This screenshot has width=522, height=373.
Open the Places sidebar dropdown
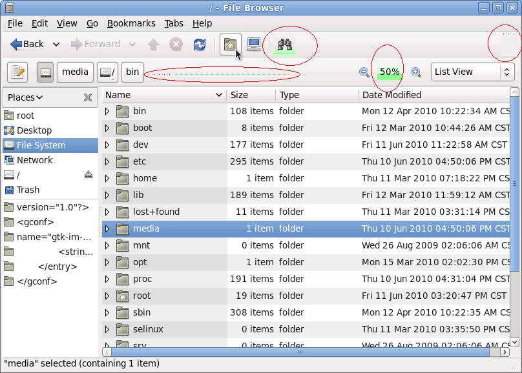click(x=25, y=97)
